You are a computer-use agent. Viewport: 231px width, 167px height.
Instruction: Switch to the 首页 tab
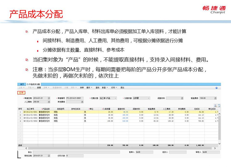pyautogui.click(x=22, y=84)
